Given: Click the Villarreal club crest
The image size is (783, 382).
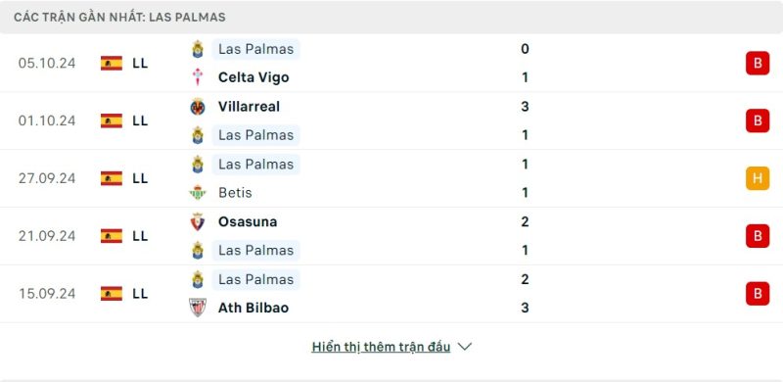Looking at the screenshot, I should [198, 107].
